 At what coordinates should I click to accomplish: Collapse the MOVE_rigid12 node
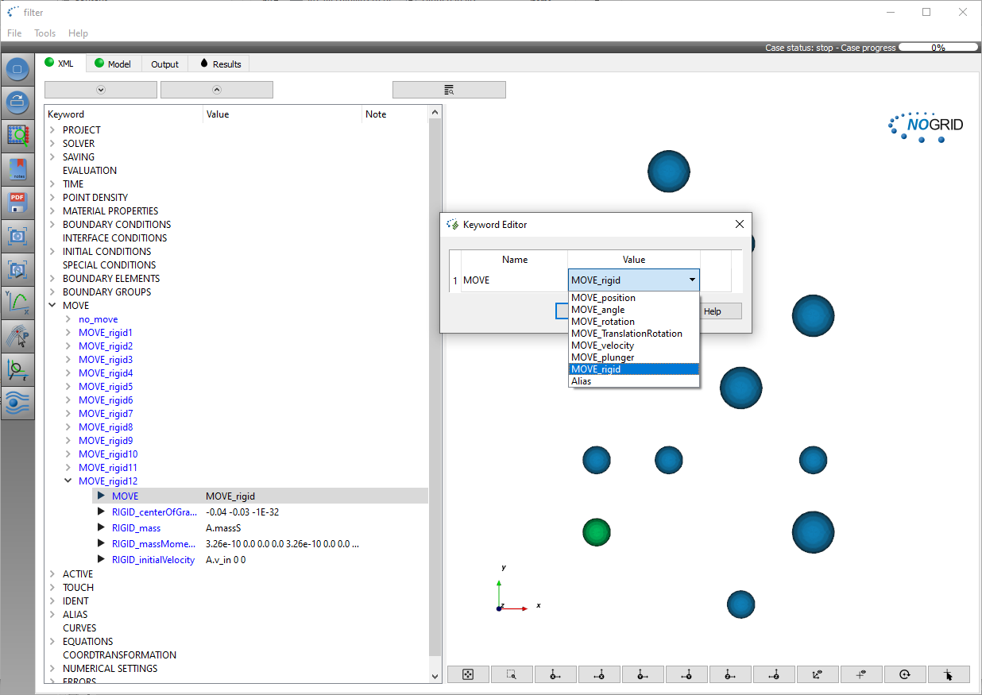(68, 481)
